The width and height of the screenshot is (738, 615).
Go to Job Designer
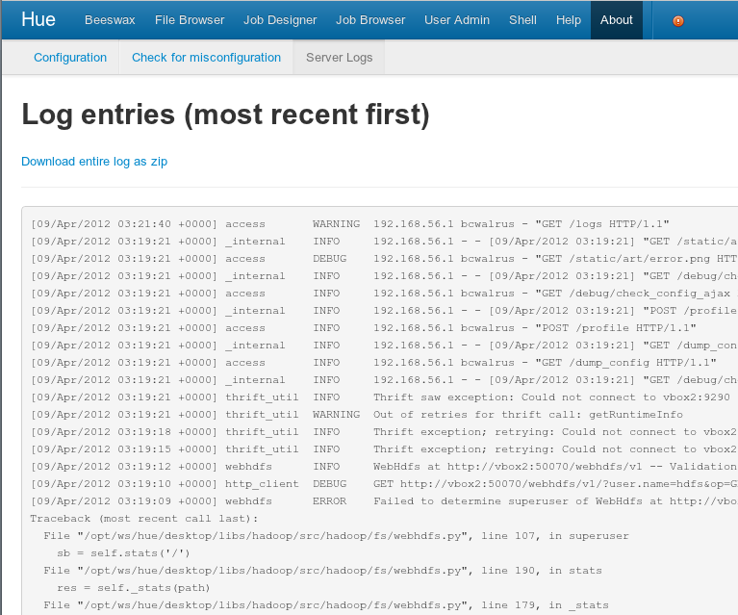280,20
